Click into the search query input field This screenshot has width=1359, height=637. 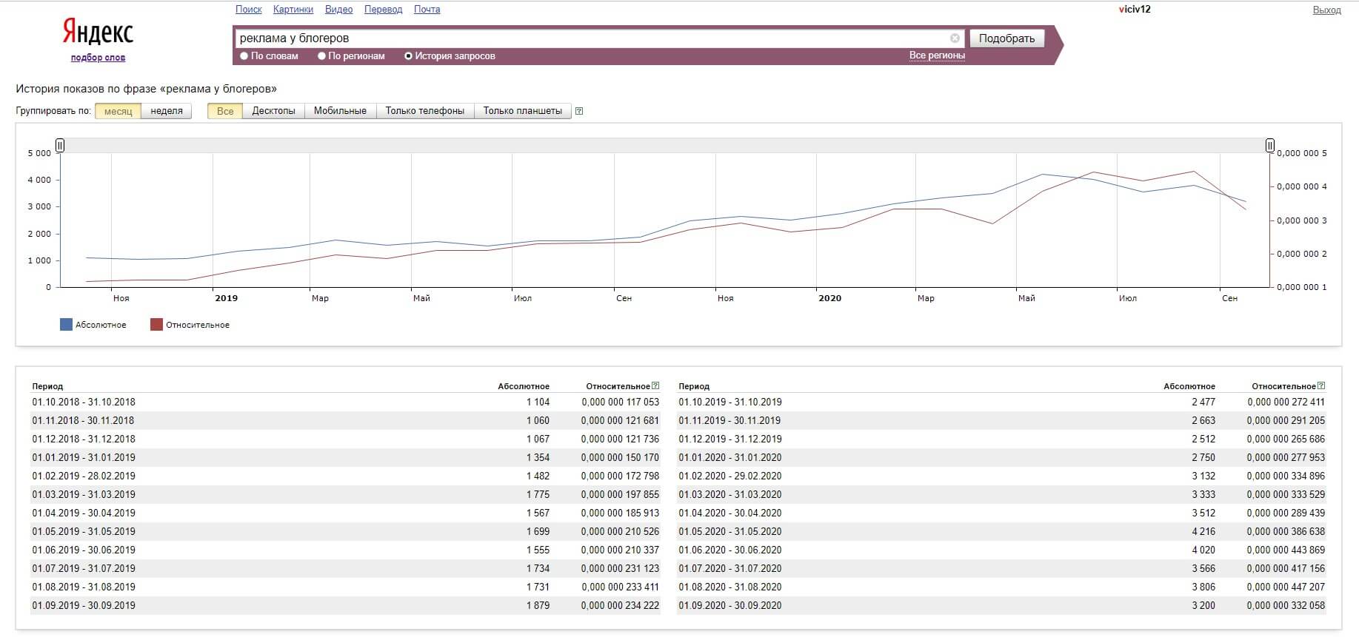pos(592,38)
